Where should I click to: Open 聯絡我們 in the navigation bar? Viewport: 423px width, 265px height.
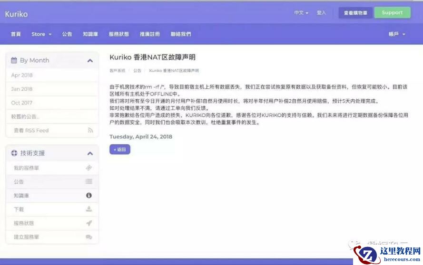181,34
